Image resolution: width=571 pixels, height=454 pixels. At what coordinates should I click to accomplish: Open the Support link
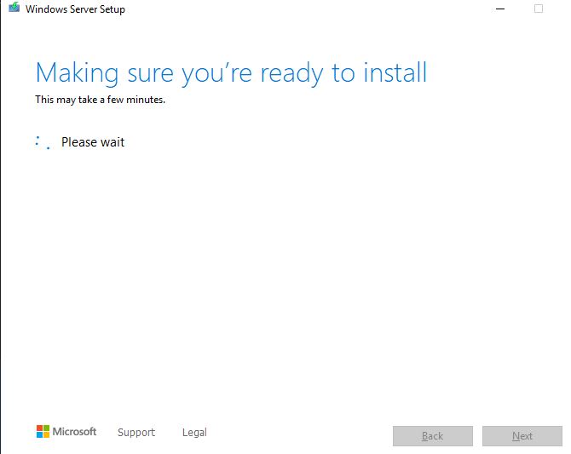pyautogui.click(x=136, y=433)
